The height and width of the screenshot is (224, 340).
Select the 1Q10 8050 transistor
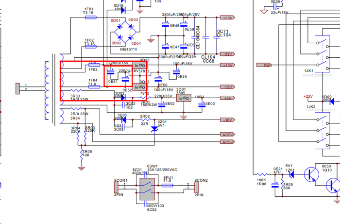coord(312,174)
